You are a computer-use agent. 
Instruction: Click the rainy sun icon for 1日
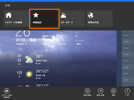tap(29, 74)
